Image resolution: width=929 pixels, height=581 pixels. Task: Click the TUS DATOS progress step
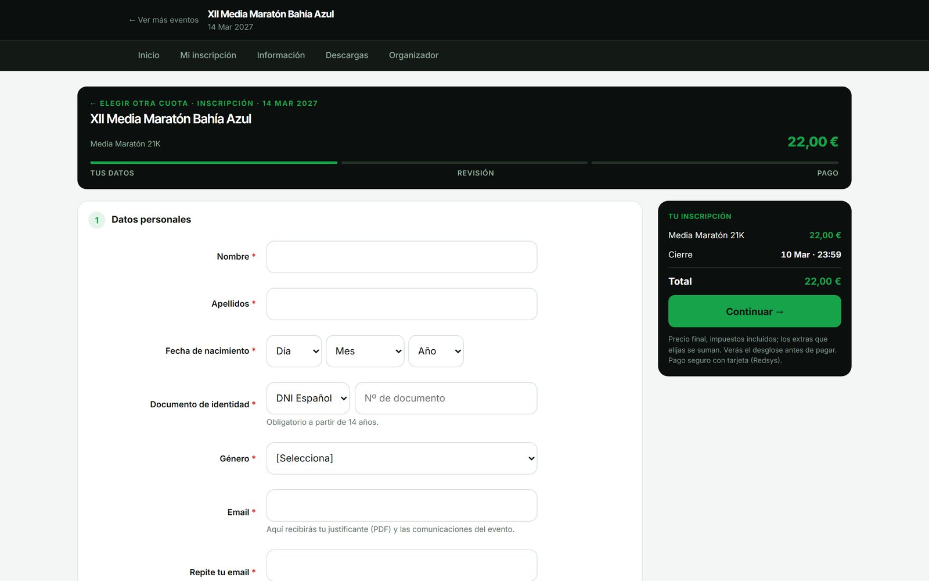click(x=112, y=173)
